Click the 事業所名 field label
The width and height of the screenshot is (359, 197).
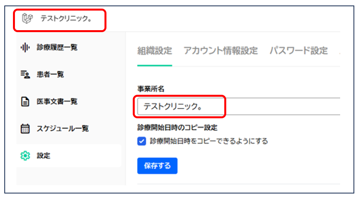(150, 89)
